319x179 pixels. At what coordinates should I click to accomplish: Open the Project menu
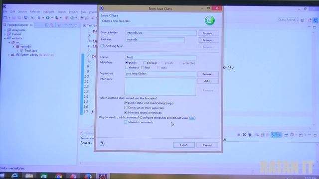click(73, 12)
